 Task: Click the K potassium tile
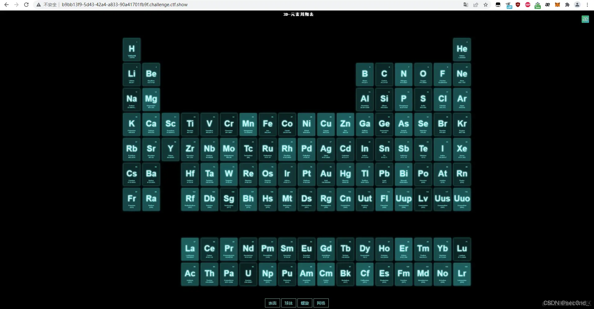click(132, 124)
